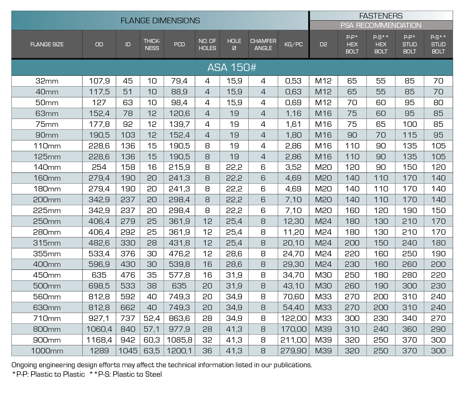Click the D2 column header
The height and width of the screenshot is (396, 465).
point(323,44)
